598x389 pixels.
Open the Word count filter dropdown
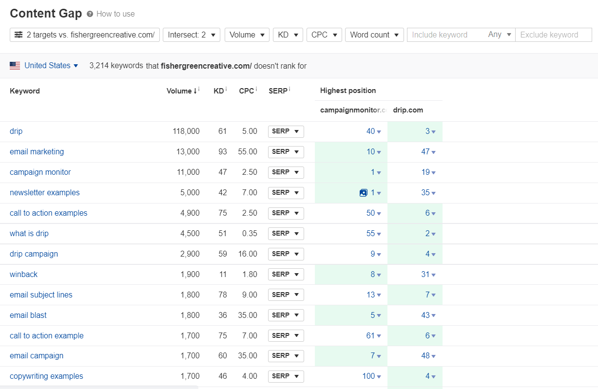[x=374, y=35]
